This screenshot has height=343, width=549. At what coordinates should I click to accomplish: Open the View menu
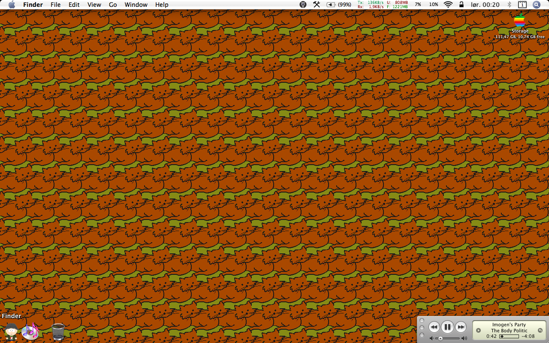[x=94, y=5]
